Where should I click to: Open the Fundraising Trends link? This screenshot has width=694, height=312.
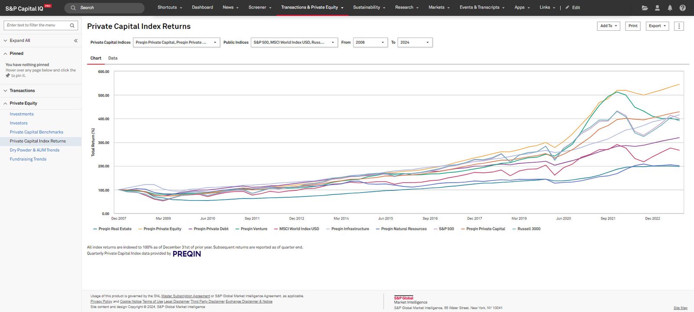pyautogui.click(x=28, y=159)
